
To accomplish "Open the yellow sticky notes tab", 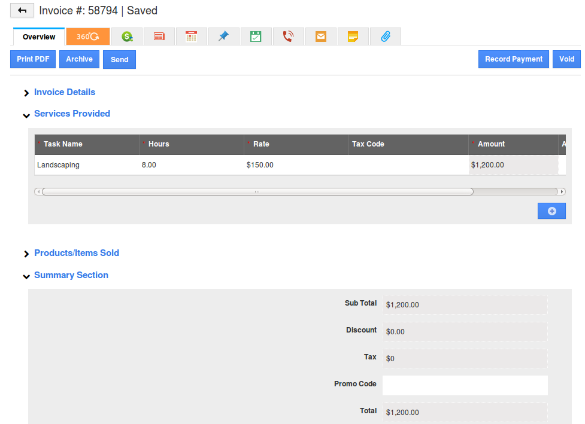I will pyautogui.click(x=353, y=36).
